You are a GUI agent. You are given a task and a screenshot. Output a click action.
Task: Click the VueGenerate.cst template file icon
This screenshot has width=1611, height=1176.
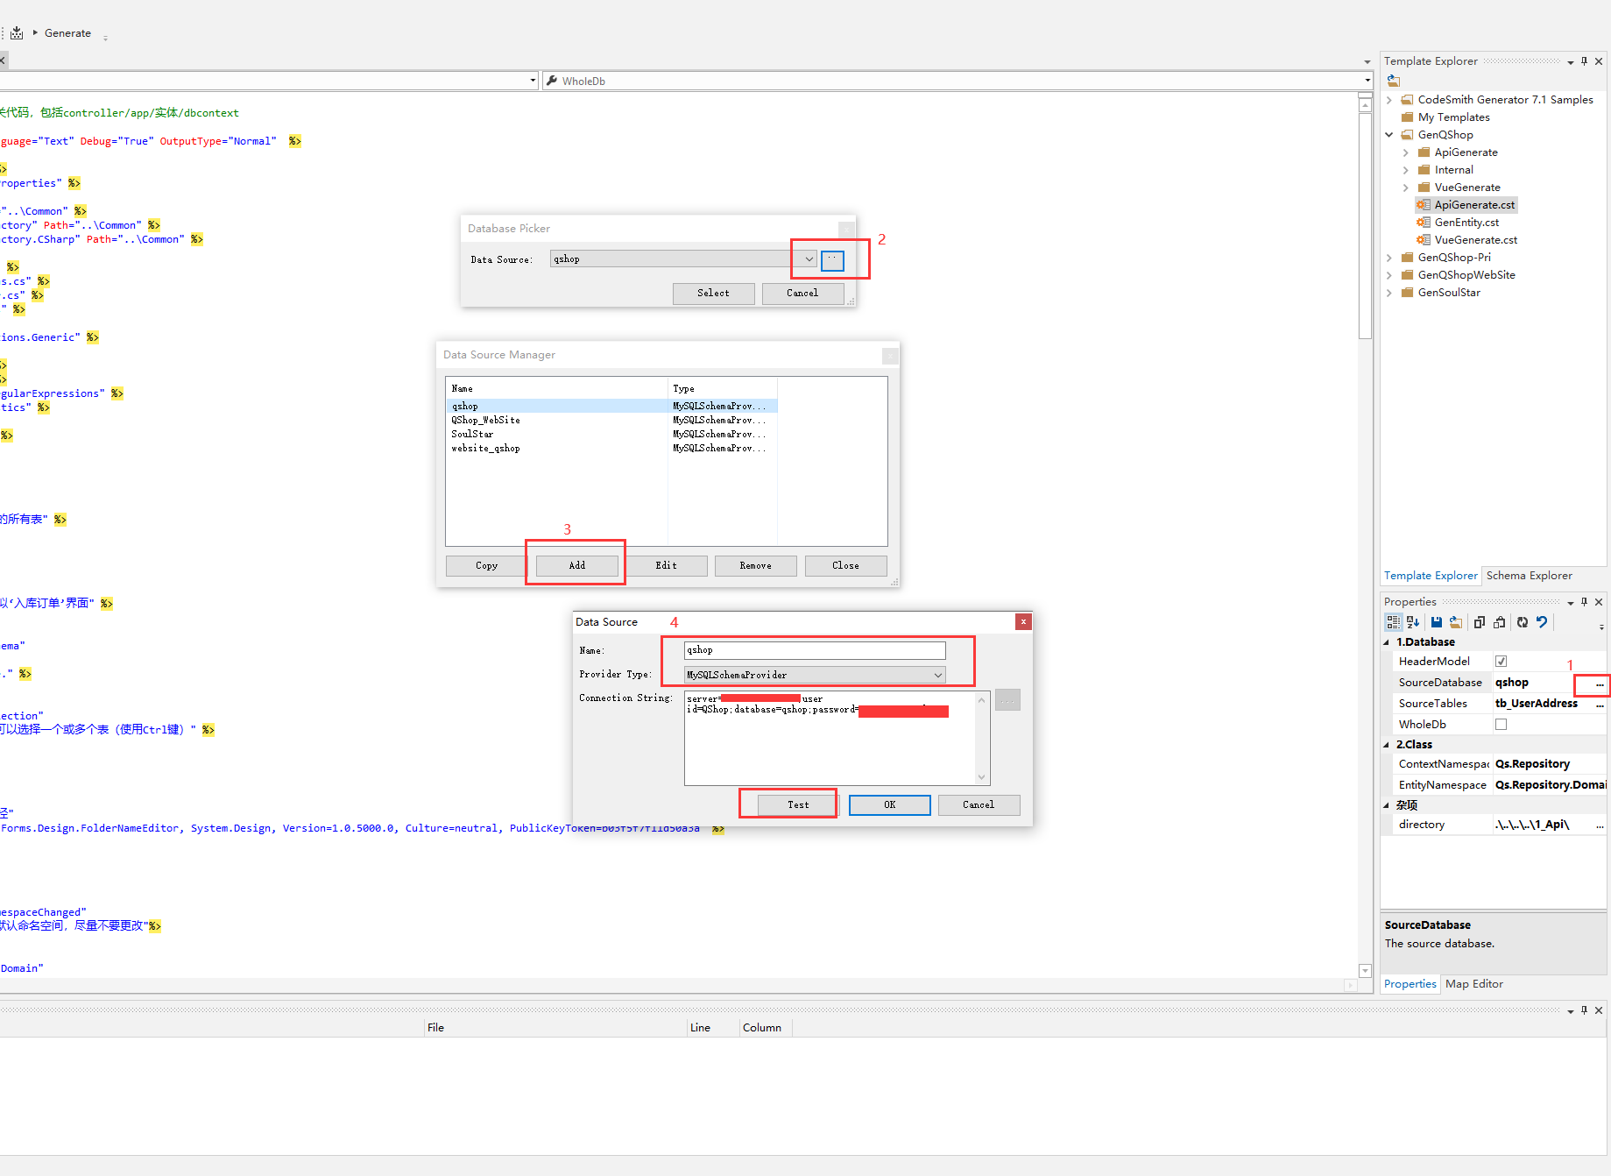[x=1424, y=240]
